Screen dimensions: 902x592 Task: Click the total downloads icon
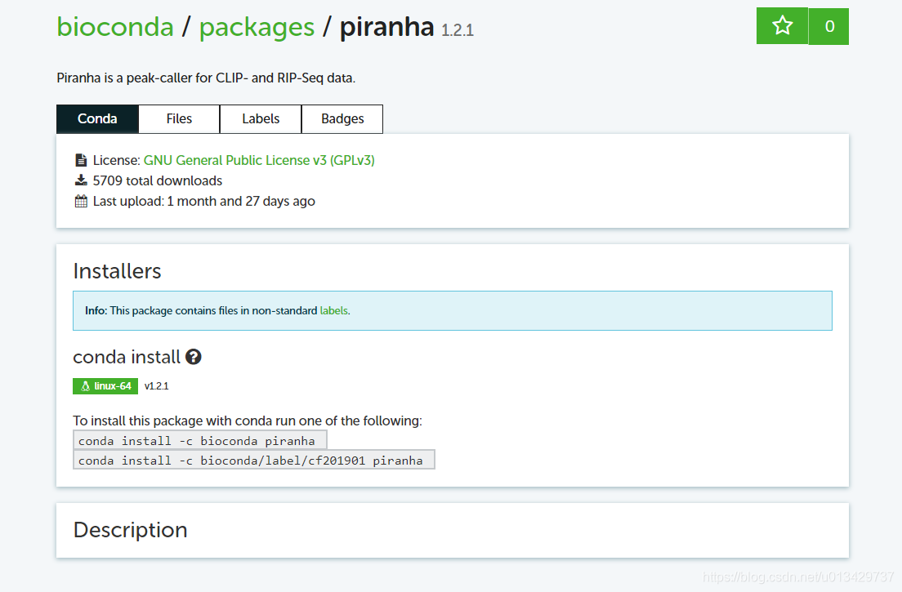[x=81, y=180]
